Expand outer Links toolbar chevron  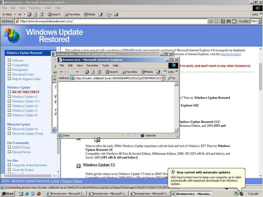pyautogui.click(x=261, y=14)
